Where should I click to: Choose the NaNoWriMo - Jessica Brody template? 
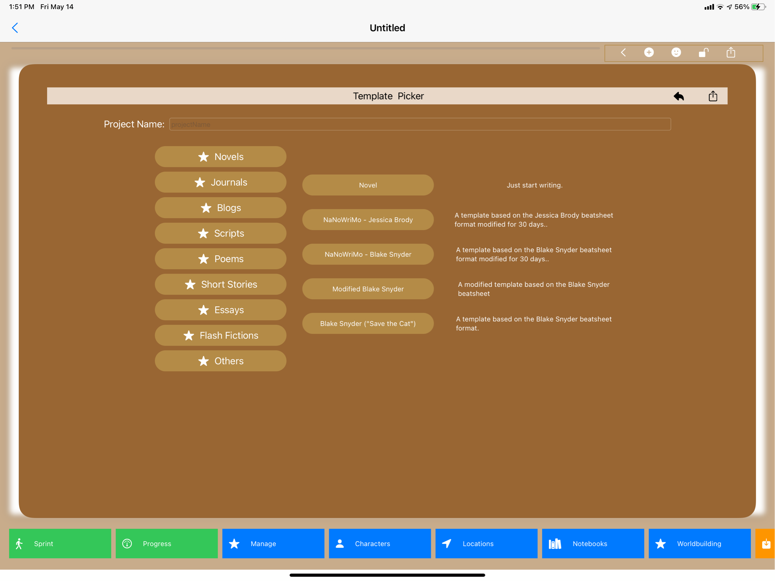tap(367, 220)
